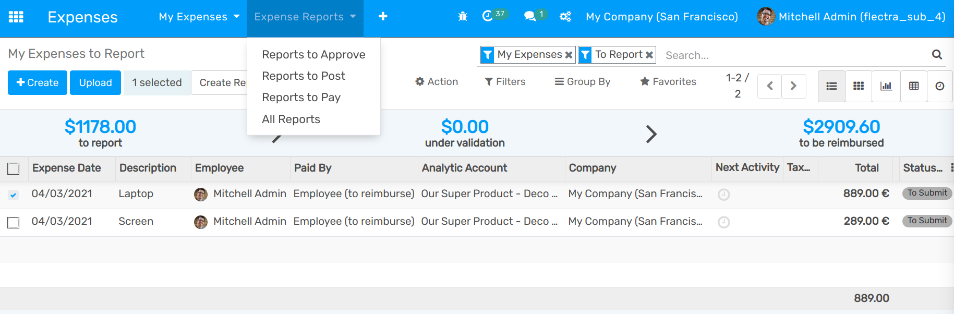This screenshot has width=954, height=314.
Task: Toggle select-all checkbox in header
Action: (x=14, y=168)
